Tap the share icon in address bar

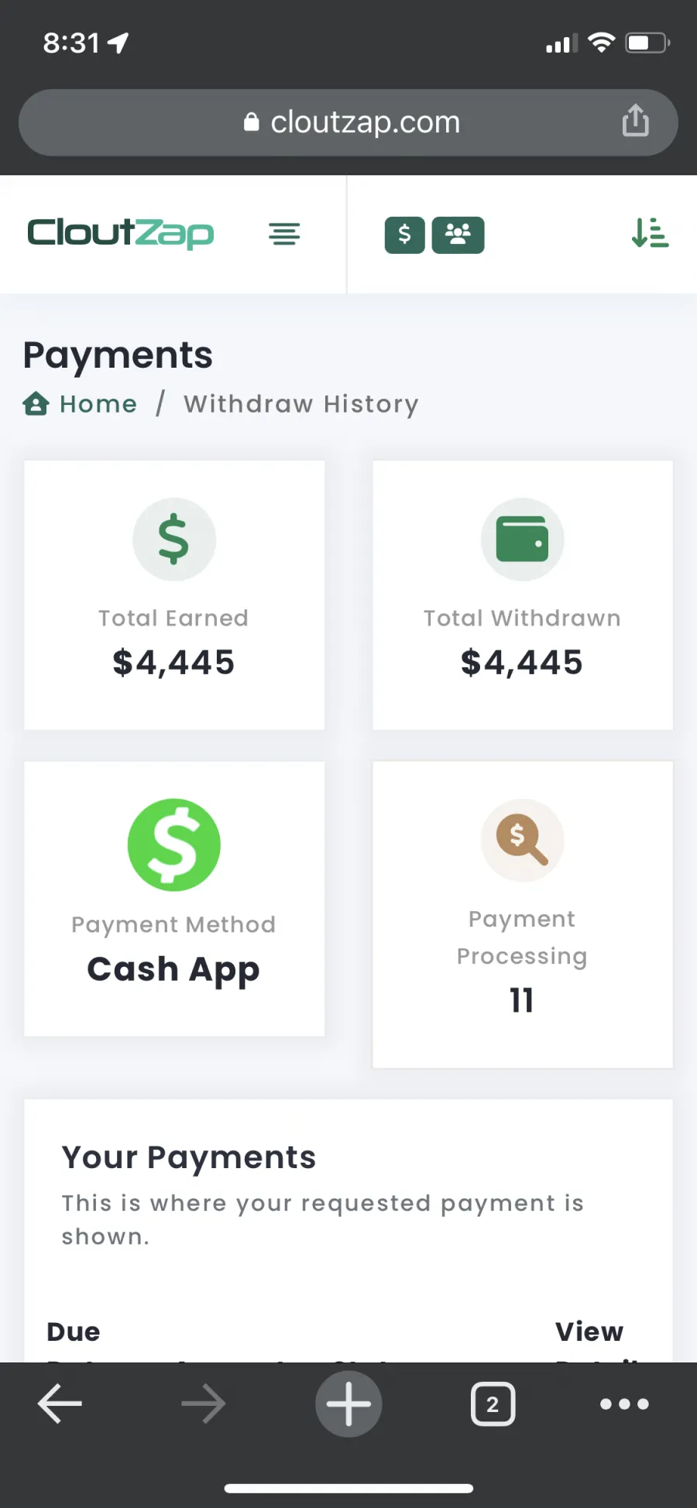click(x=635, y=121)
